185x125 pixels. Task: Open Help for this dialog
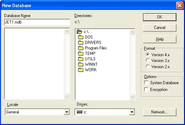tap(160, 39)
